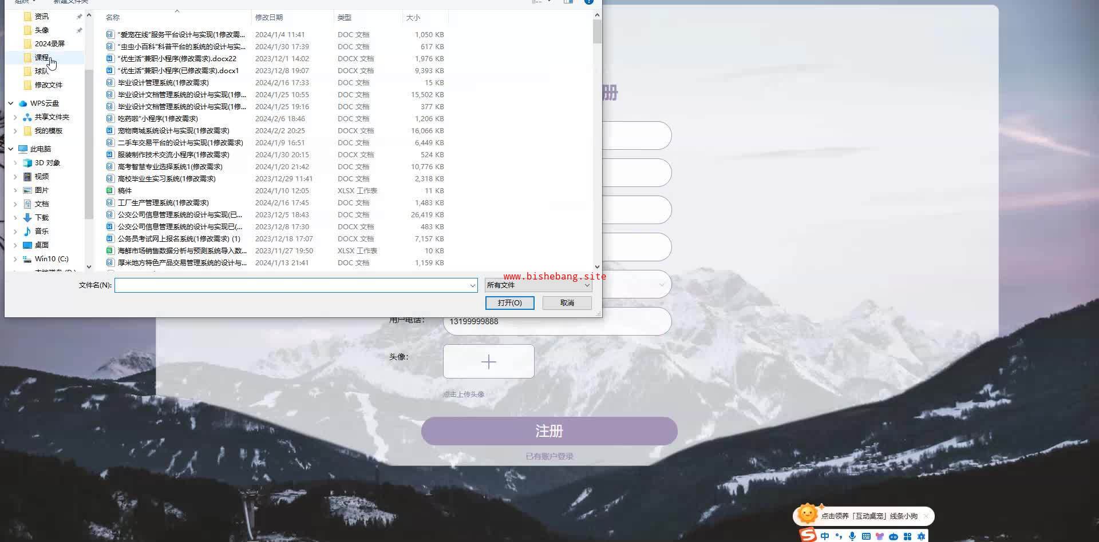Collapse the 此电脑 tree node
Screen dimensions: 1099x542
click(11, 149)
